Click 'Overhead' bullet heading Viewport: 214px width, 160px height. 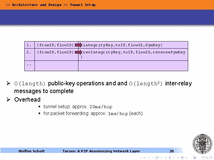[x=27, y=100]
